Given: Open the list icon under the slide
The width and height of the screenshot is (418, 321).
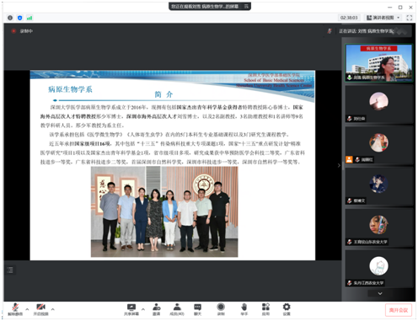Looking at the screenshot, I should 10,270.
